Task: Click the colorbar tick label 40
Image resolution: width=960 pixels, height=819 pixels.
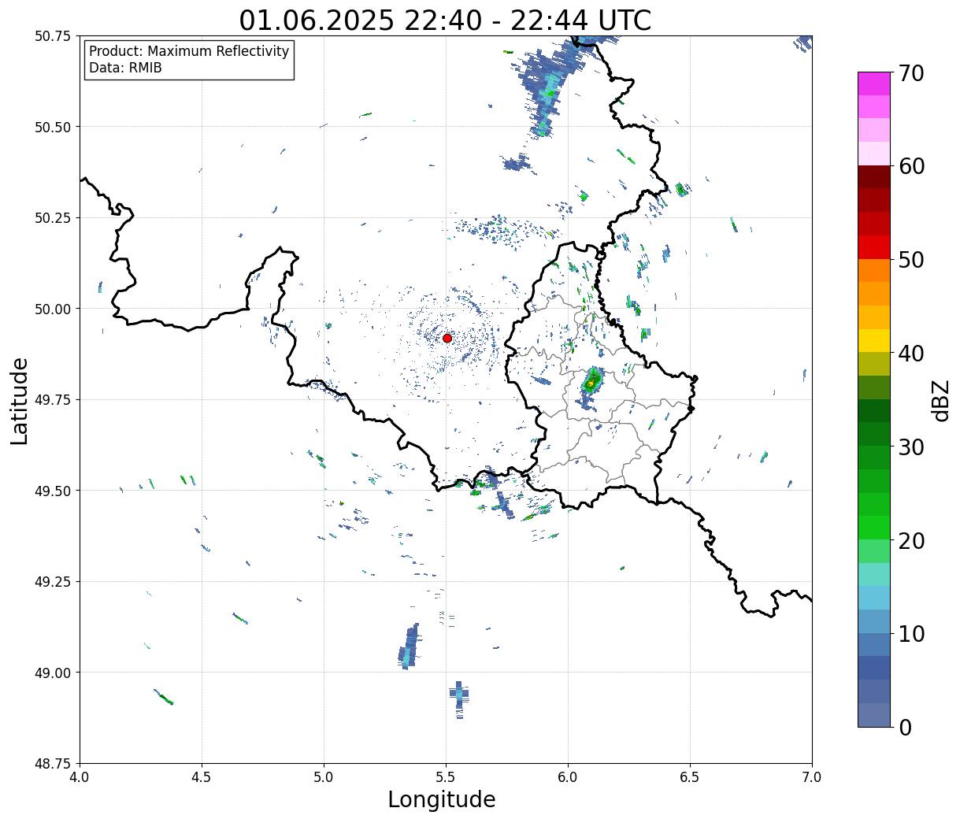Action: [910, 353]
